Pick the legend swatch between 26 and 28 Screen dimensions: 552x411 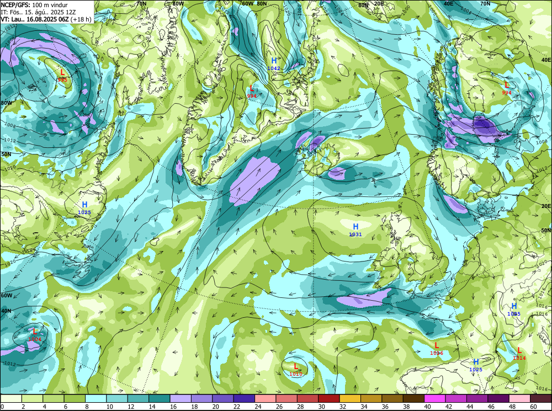(286, 398)
